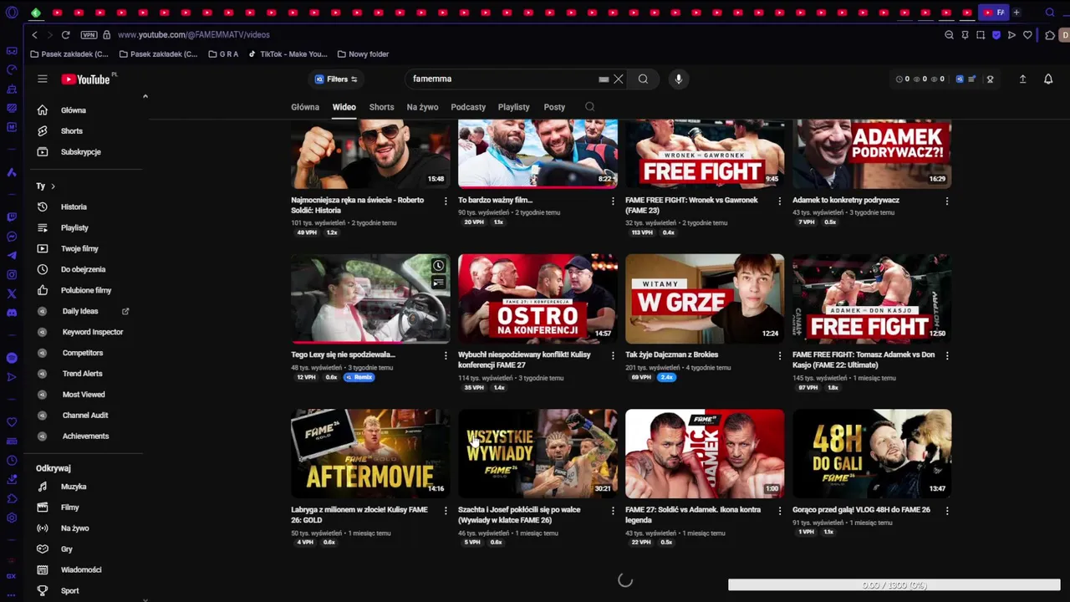The image size is (1070, 602).
Task: Switch to Shorts channel tab
Action: pos(381,107)
